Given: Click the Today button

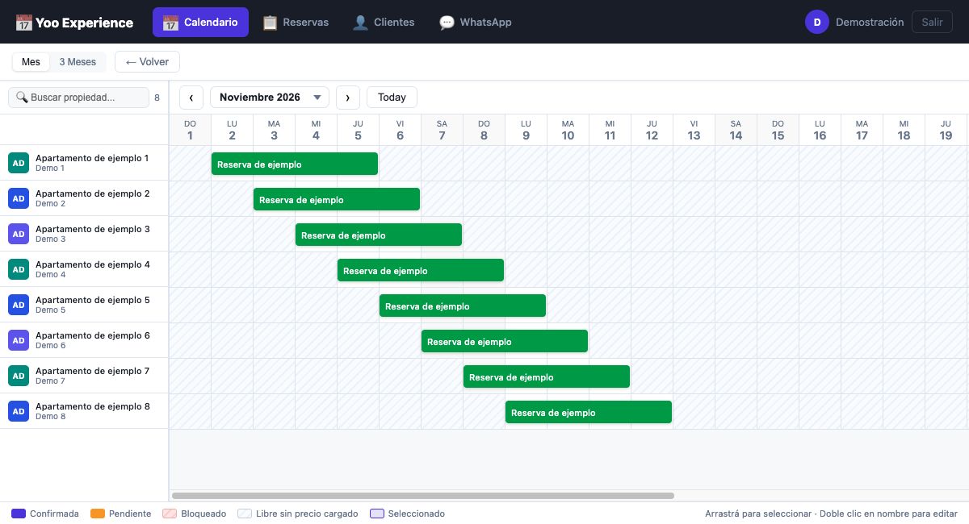Looking at the screenshot, I should click(x=392, y=98).
